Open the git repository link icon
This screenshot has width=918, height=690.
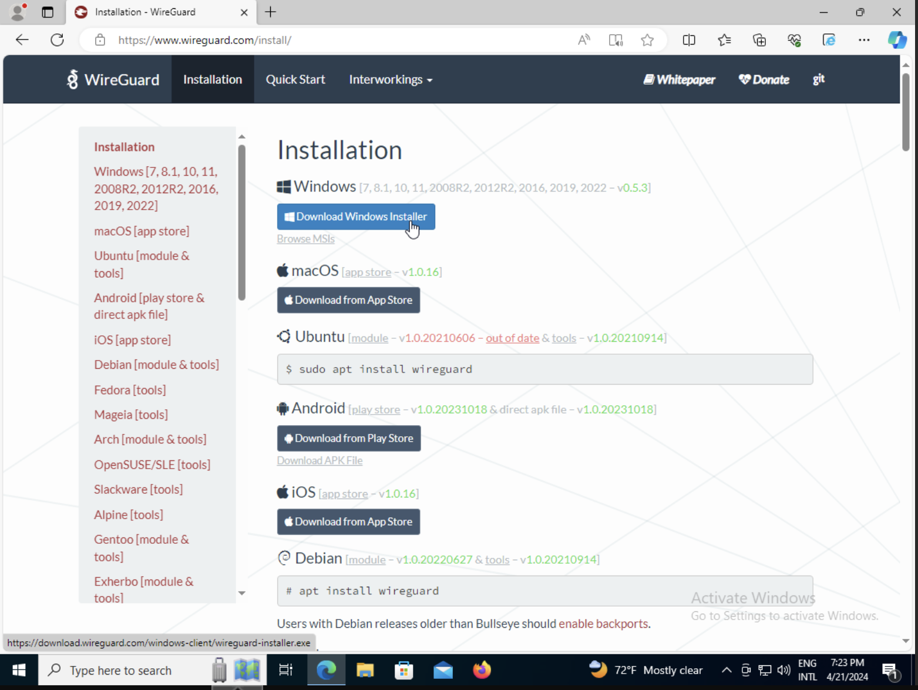[818, 79]
